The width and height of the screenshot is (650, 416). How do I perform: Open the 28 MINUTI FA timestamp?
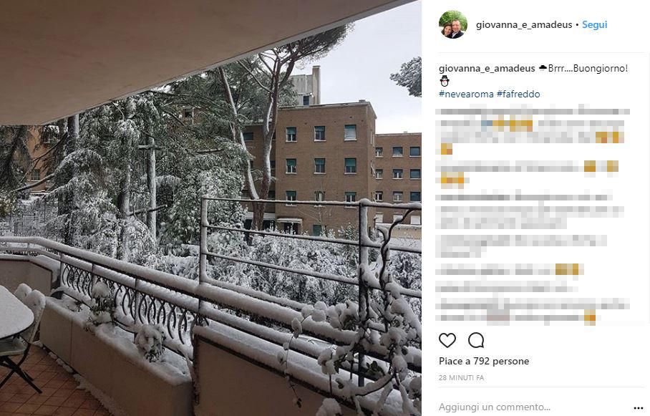click(462, 378)
